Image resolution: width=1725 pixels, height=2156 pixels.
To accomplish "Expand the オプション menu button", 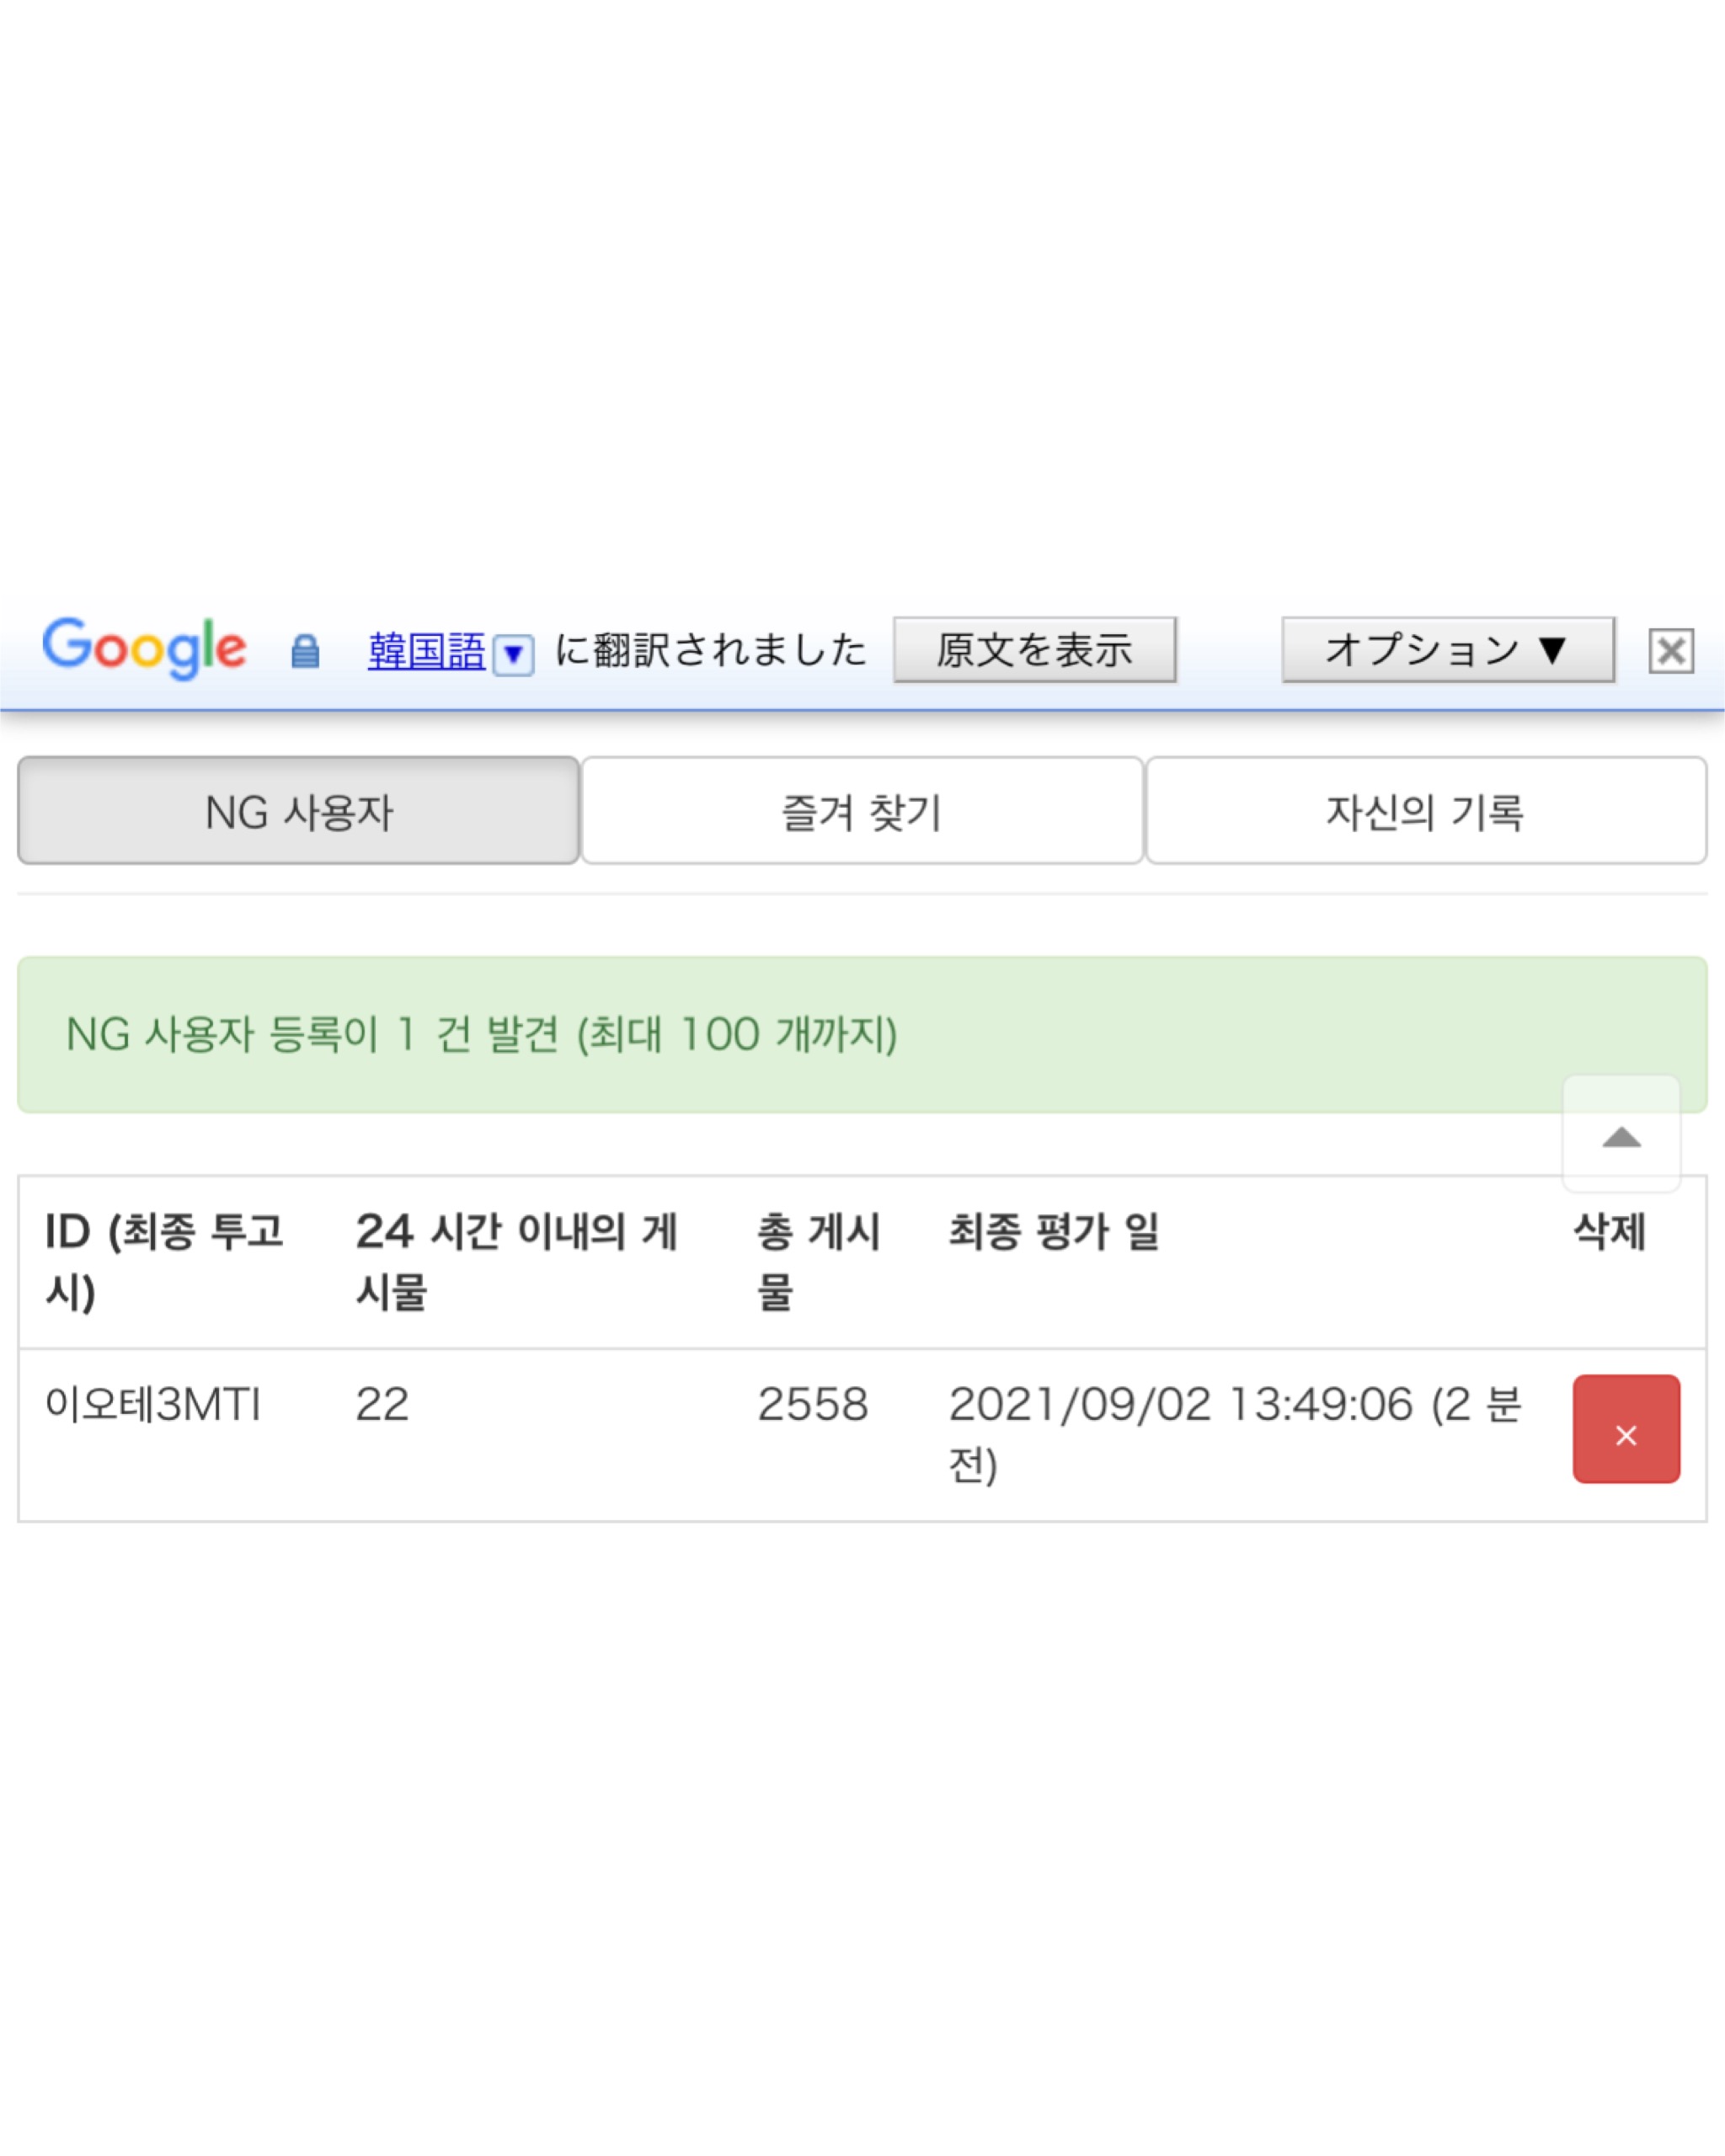I will click(1448, 650).
